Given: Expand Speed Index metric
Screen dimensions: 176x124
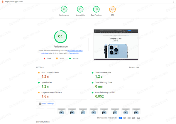Looking at the screenshot, I should (x=61, y=85).
